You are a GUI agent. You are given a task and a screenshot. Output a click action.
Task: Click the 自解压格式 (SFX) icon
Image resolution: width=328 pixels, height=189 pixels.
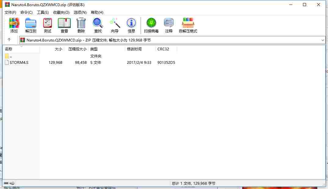coord(188,25)
